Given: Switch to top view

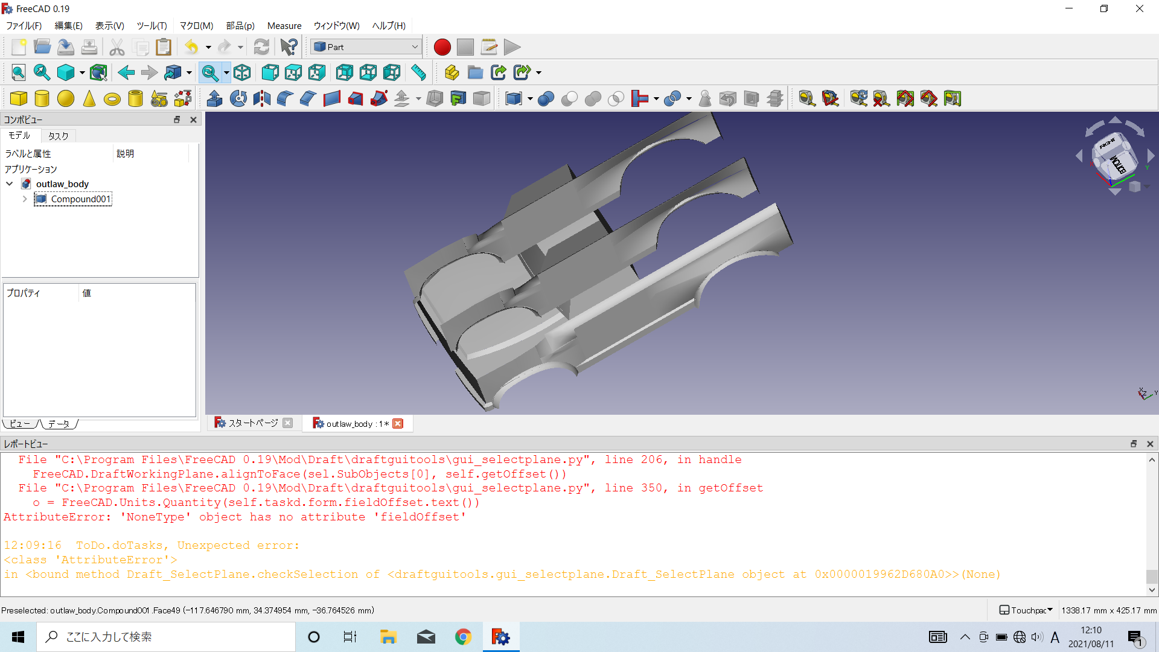Looking at the screenshot, I should point(293,72).
